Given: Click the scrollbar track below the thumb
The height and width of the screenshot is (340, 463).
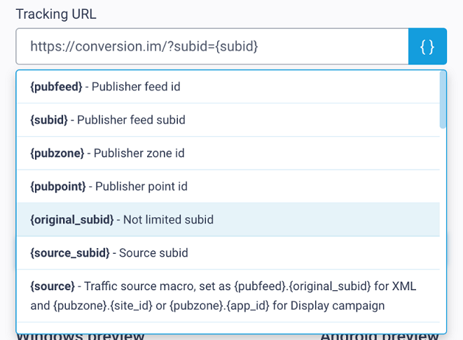Looking at the screenshot, I should pos(443,231).
